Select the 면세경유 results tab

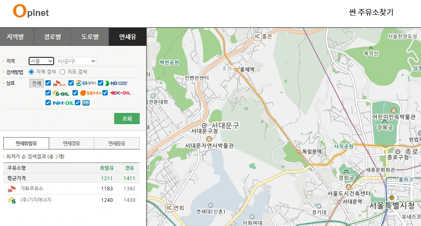pos(71,143)
